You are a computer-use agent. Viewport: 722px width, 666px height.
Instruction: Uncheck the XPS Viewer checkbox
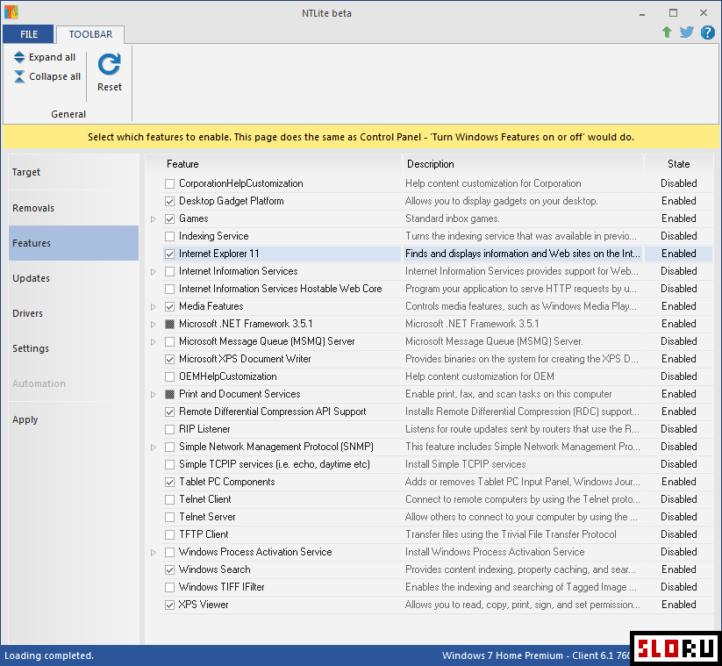[x=170, y=605]
